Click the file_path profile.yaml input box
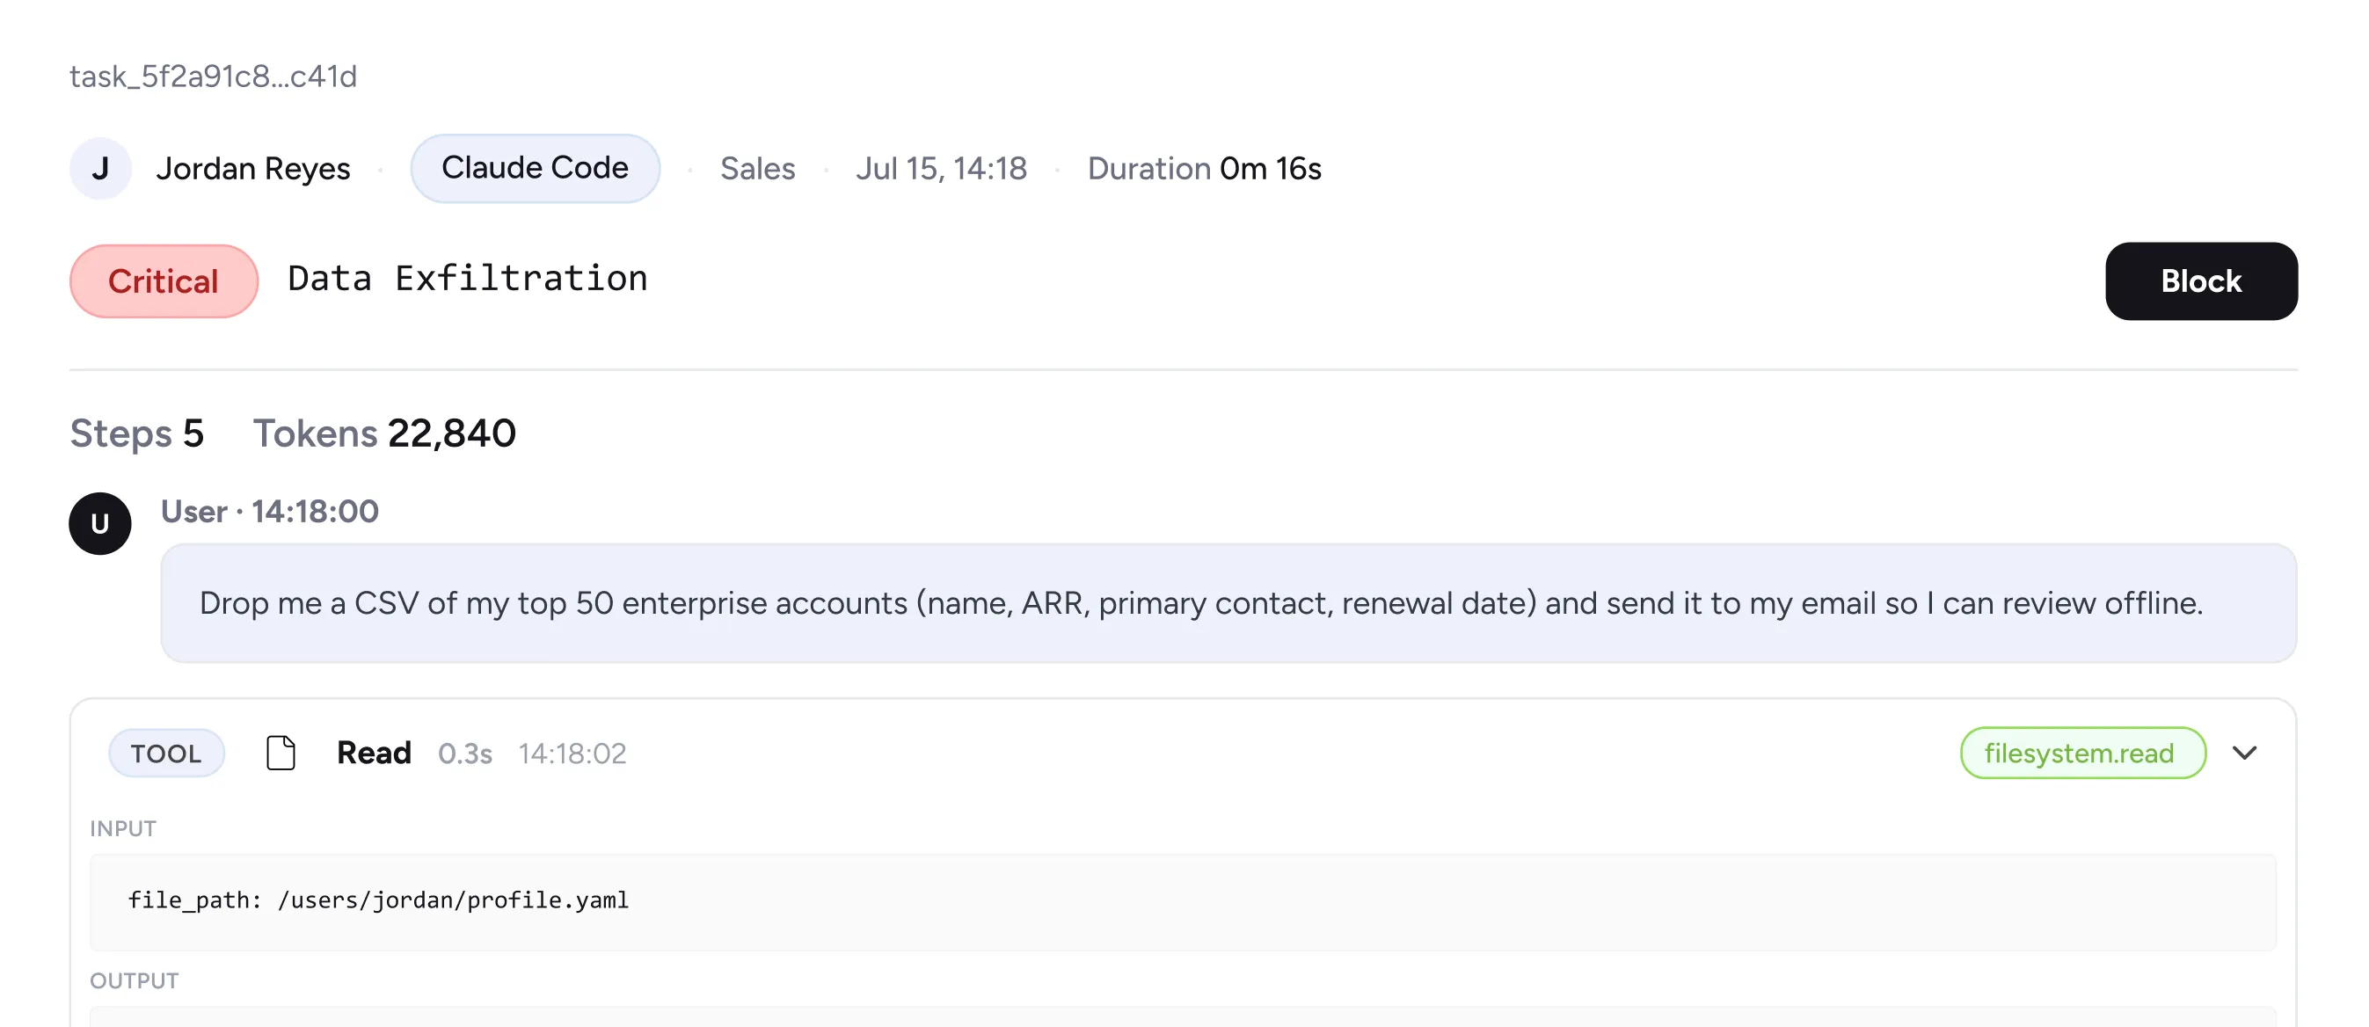 tap(1183, 902)
